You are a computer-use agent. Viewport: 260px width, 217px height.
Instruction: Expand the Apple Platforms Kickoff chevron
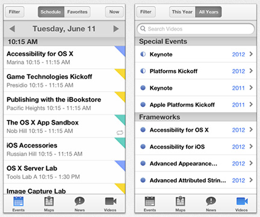(251, 104)
